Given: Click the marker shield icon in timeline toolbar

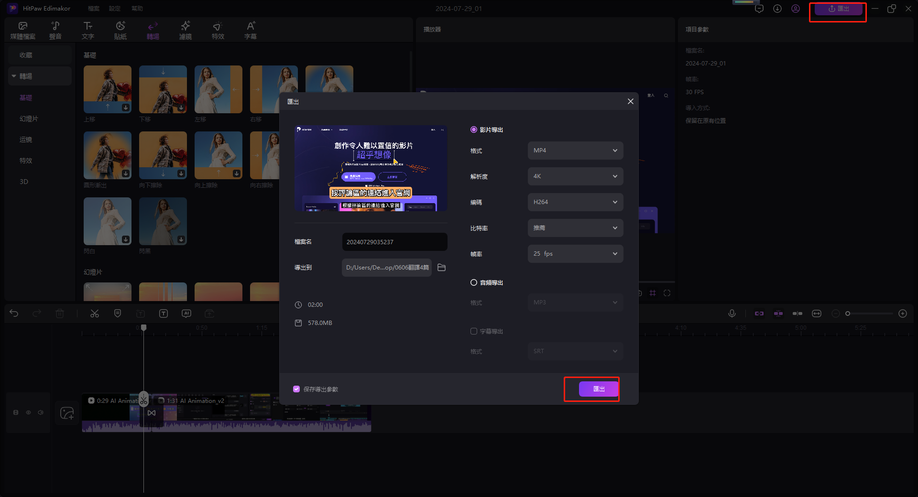Looking at the screenshot, I should tap(118, 313).
